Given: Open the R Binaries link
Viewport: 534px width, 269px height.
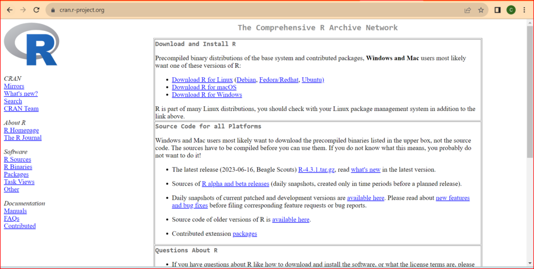Looking at the screenshot, I should click(x=18, y=167).
